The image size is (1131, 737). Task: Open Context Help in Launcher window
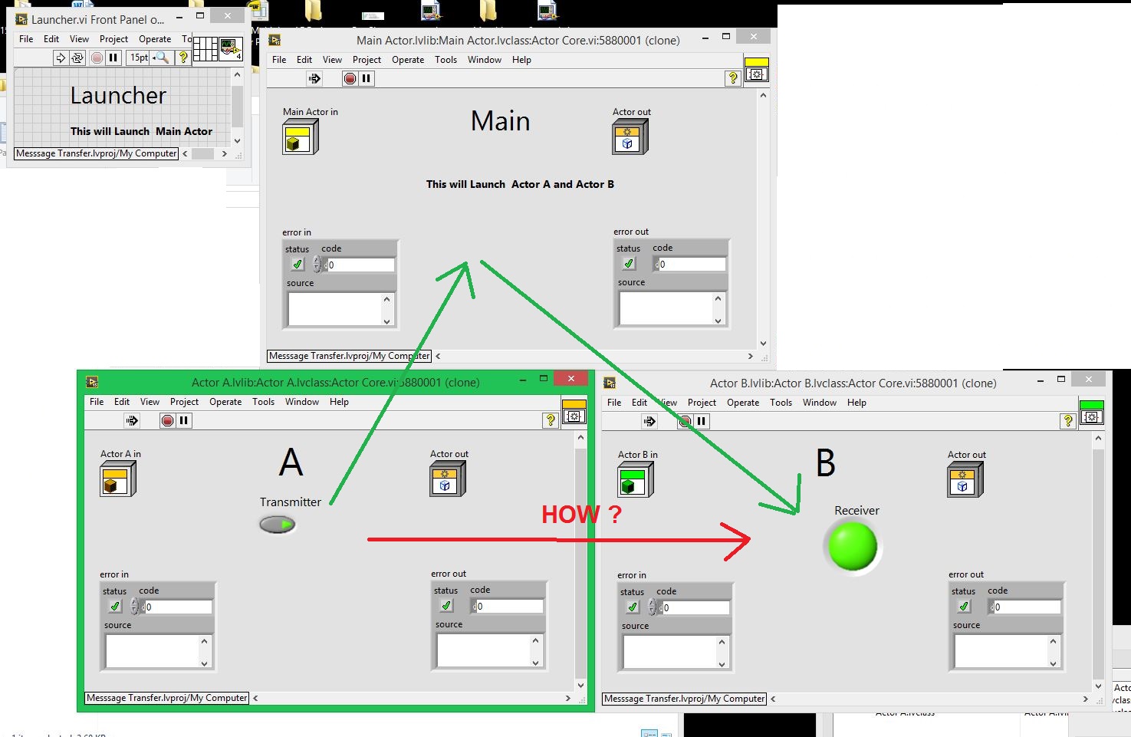(x=183, y=58)
